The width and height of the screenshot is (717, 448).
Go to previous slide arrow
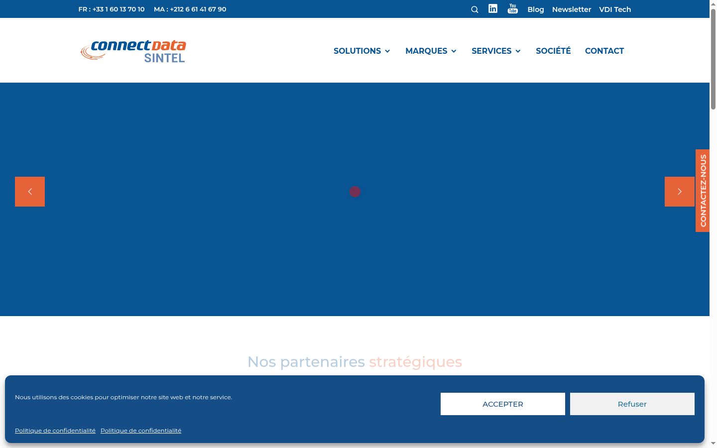click(x=30, y=192)
